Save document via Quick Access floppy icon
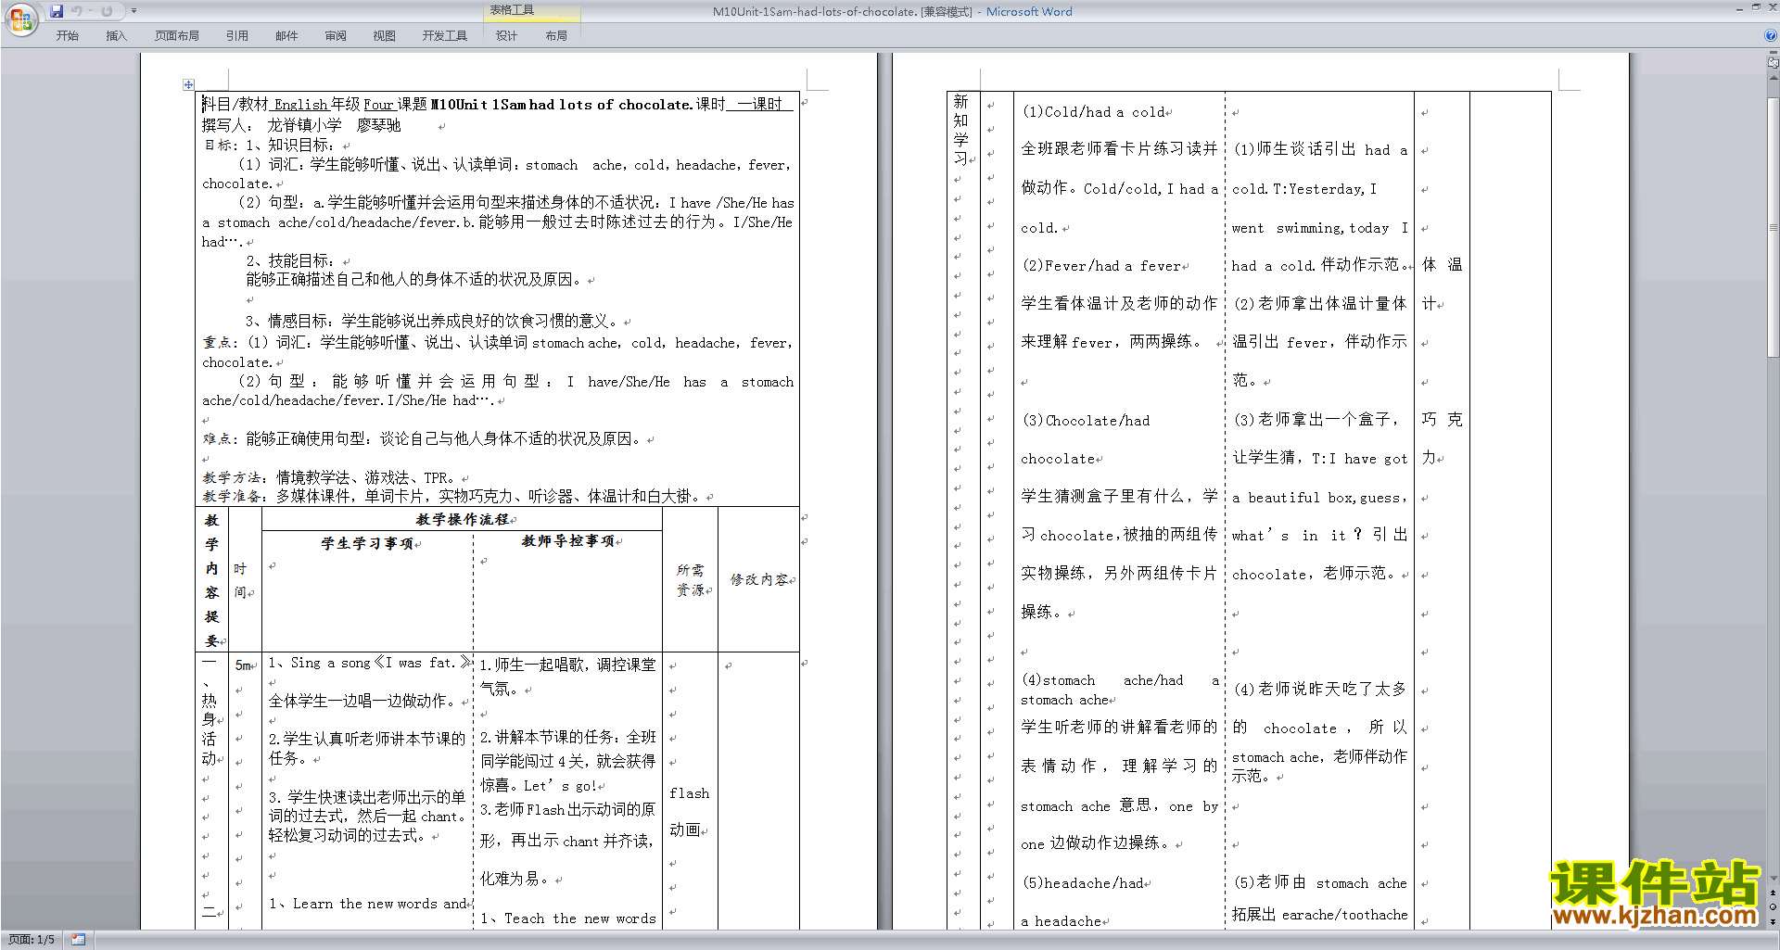This screenshot has width=1780, height=950. [x=57, y=11]
